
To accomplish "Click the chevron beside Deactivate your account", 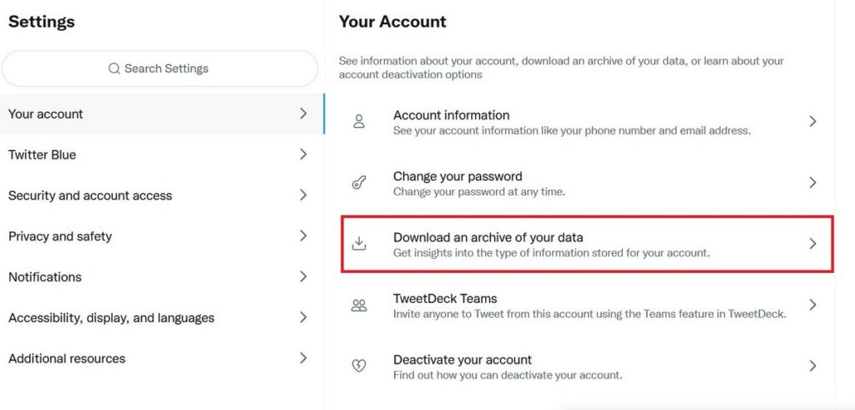I will (x=812, y=366).
